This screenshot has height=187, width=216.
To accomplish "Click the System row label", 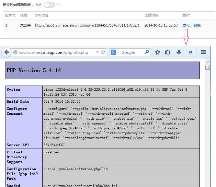I will coord(13,90).
